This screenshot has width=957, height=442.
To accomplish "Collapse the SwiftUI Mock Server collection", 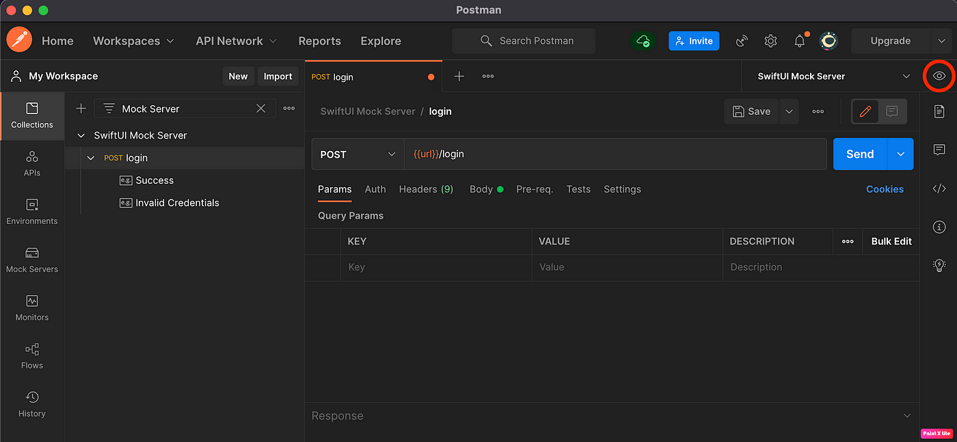I will click(82, 135).
